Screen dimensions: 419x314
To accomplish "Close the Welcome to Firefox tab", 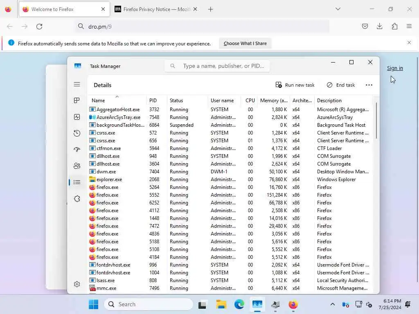I will (103, 9).
